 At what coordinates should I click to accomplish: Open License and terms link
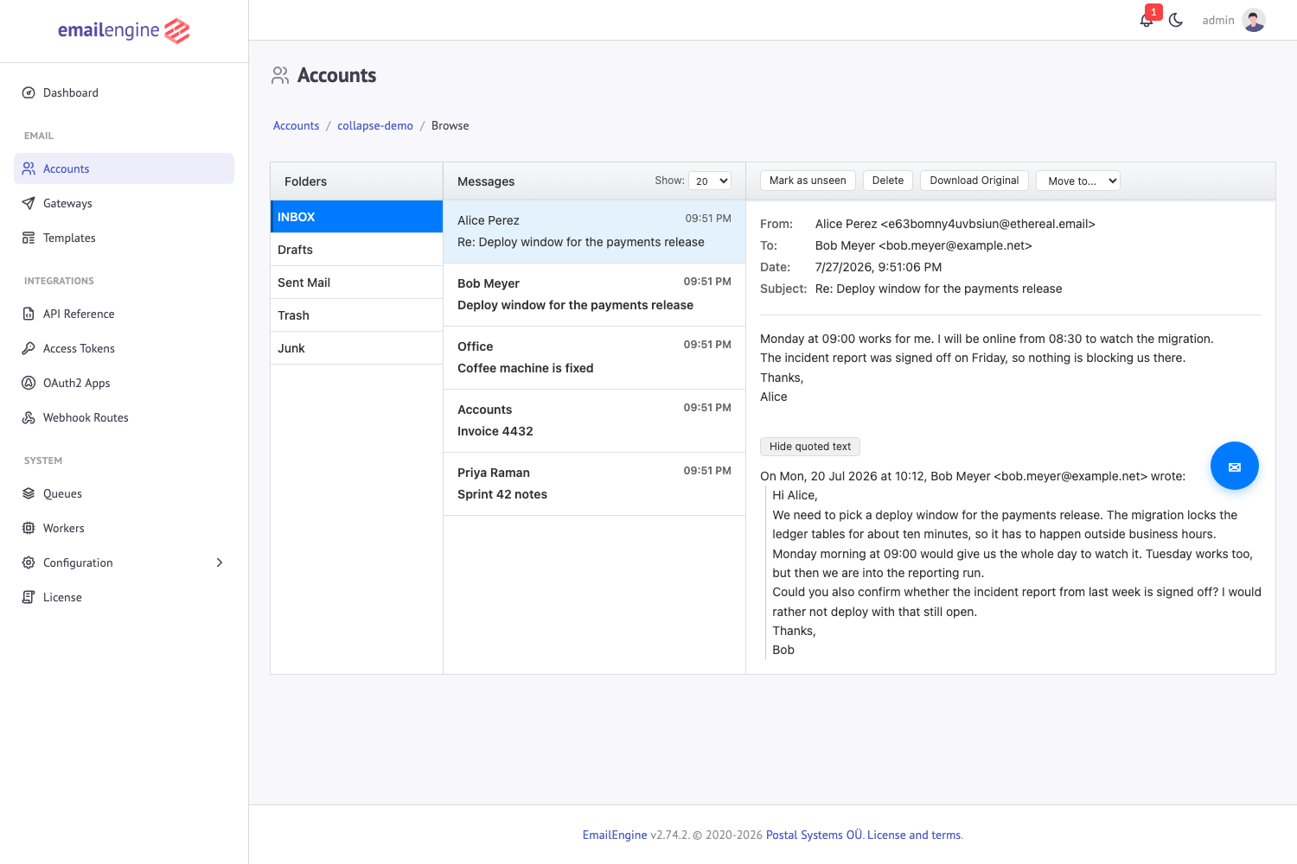[914, 835]
